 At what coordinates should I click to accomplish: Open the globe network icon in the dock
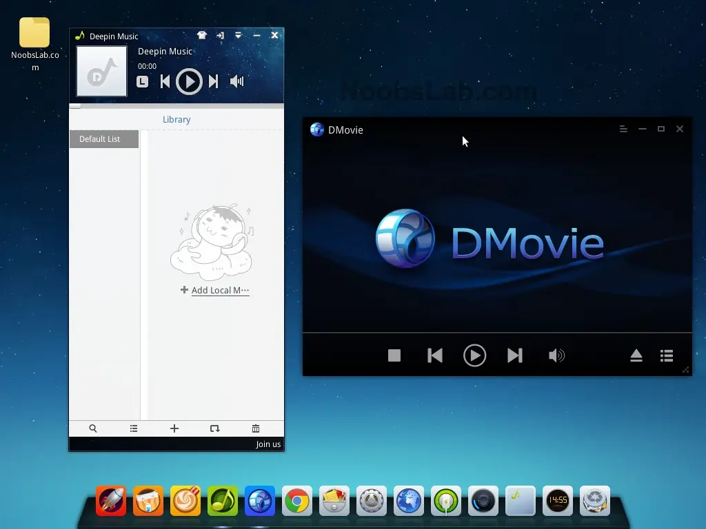tap(409, 500)
